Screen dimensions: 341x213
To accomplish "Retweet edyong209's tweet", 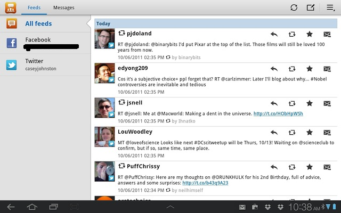I will click(292, 69).
